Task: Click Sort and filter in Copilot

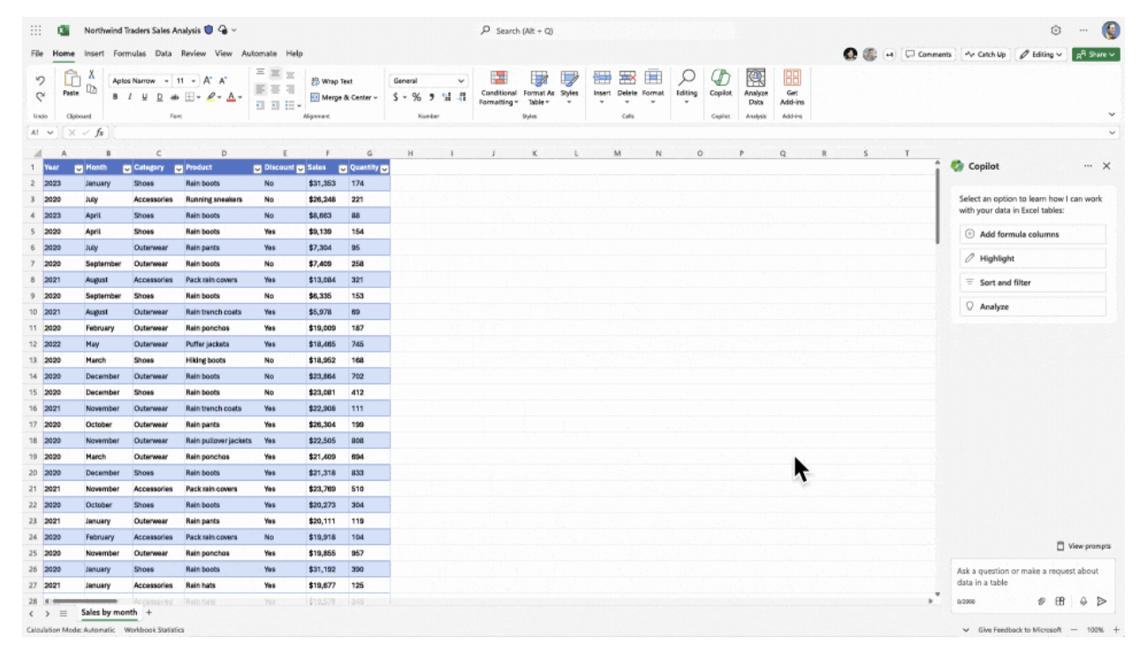Action: click(x=1032, y=283)
